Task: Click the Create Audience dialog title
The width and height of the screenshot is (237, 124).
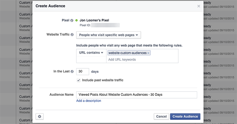Action: pos(50,6)
